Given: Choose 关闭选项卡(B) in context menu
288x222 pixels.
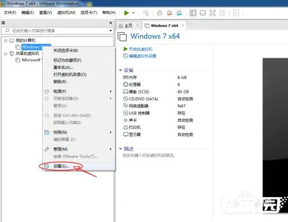Looking at the screenshot, I should pos(79,51).
